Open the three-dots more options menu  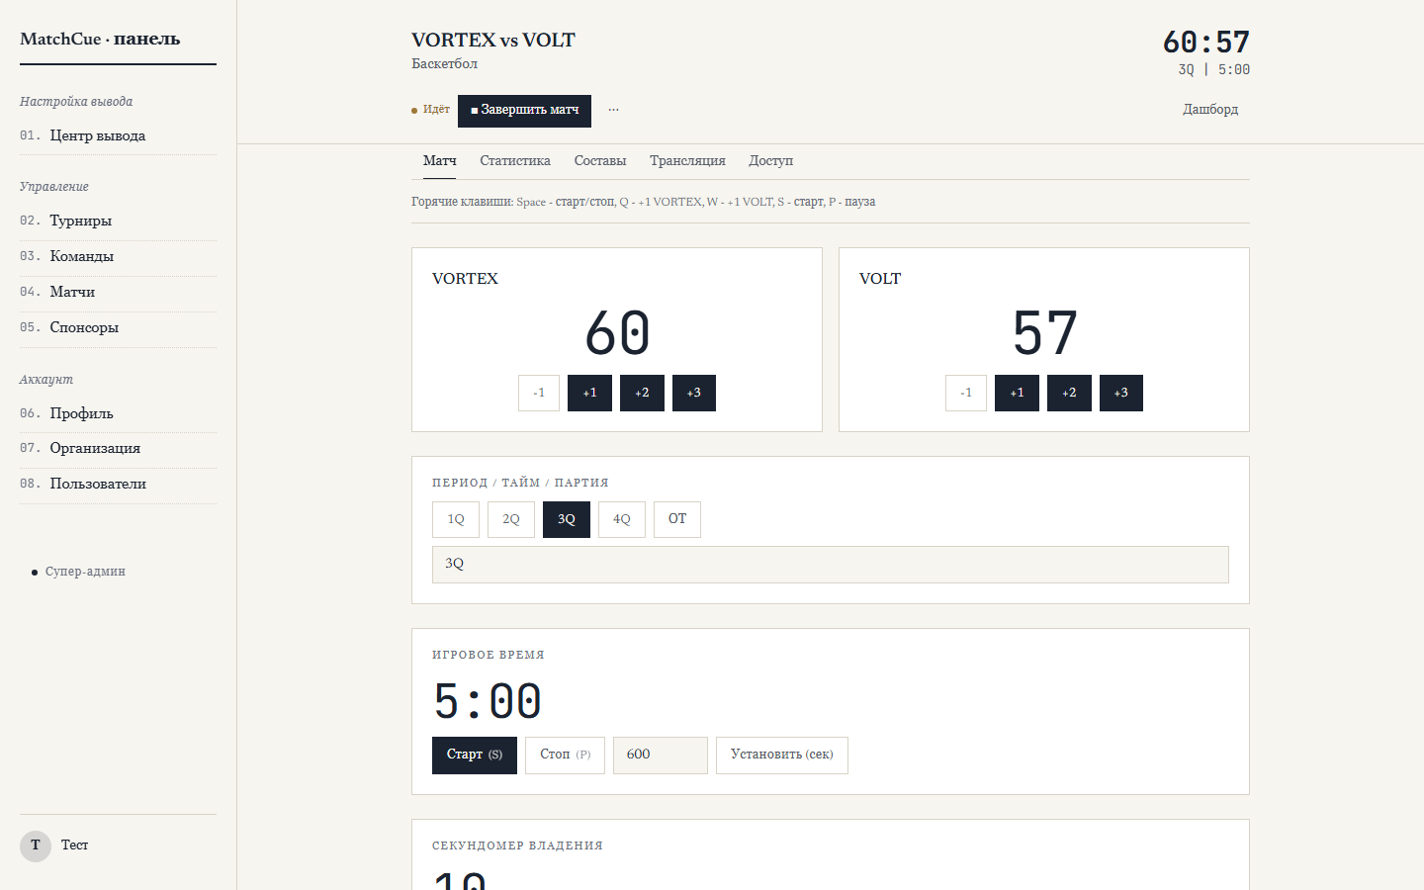(x=613, y=110)
